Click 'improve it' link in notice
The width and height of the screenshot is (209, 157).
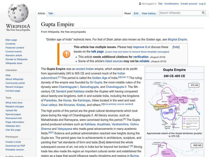(x=140, y=47)
